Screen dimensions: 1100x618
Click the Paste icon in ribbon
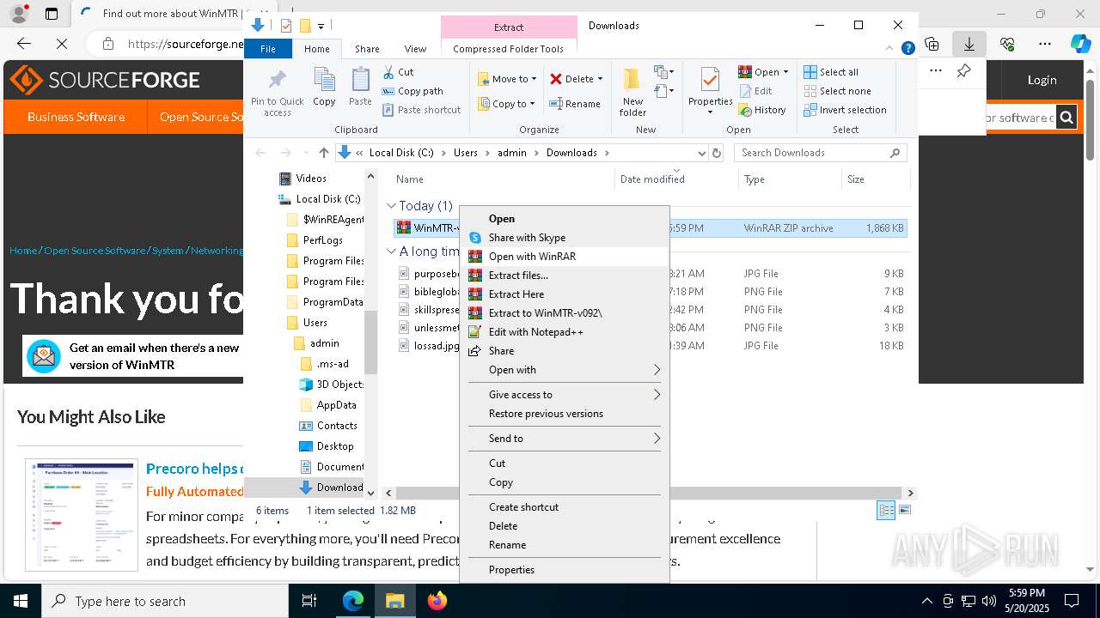point(360,81)
